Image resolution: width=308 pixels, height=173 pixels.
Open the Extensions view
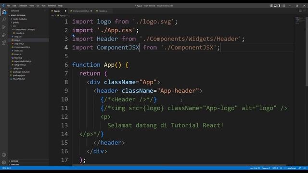[x=4, y=43]
